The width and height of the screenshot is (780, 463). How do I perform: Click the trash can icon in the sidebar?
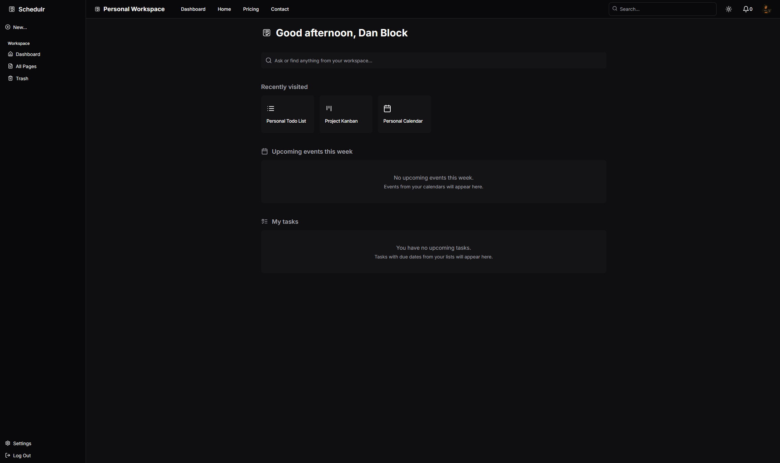click(10, 78)
